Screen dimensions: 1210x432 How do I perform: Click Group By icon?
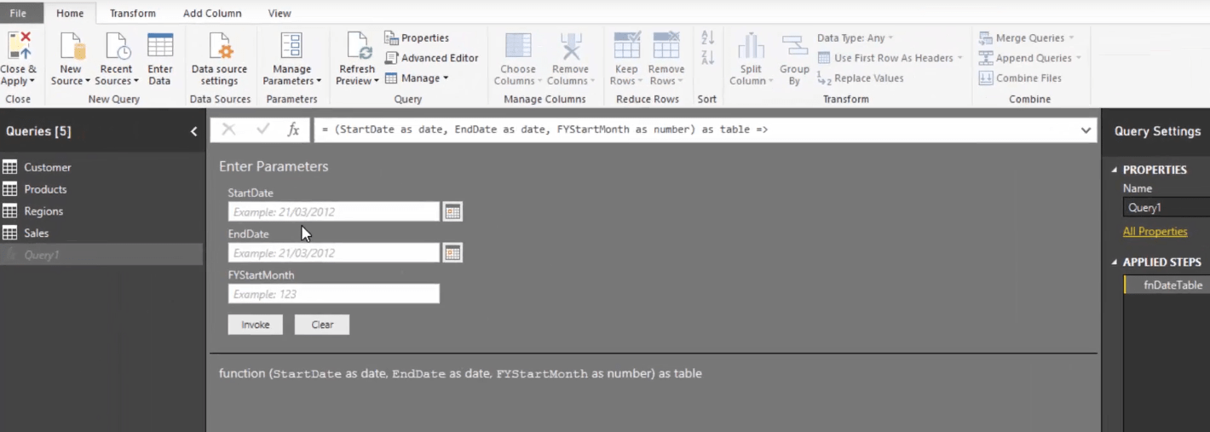(x=794, y=45)
